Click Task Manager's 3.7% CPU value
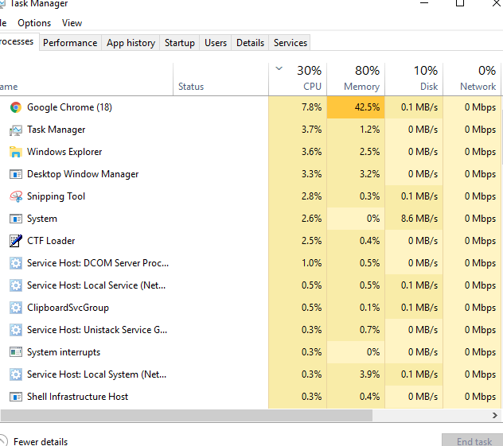 coord(311,130)
